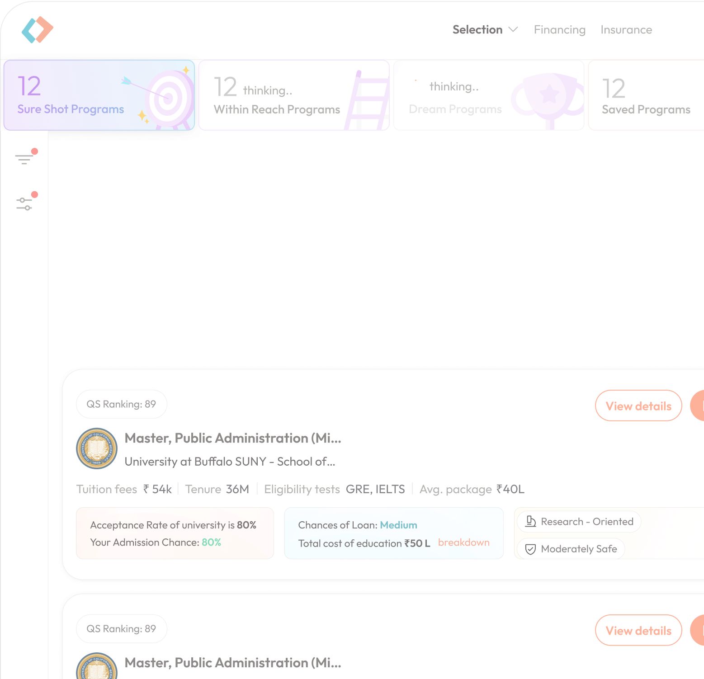704x679 pixels.
Task: Click University at Buffalo SUNY text
Action: click(230, 462)
